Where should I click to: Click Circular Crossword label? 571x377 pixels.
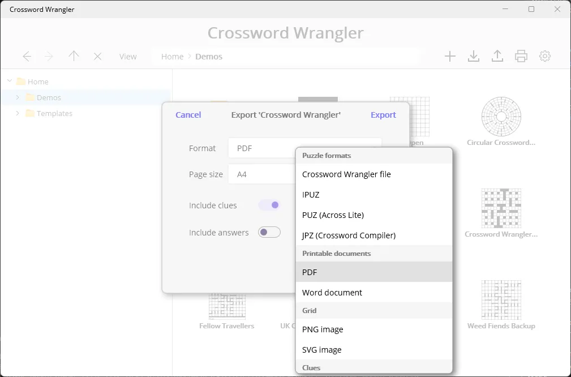pyautogui.click(x=501, y=143)
